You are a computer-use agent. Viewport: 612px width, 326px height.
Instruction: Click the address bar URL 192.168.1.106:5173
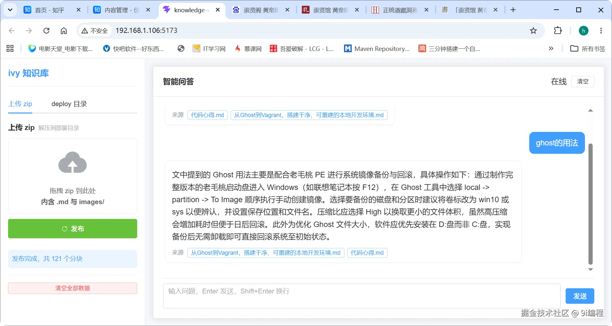coord(146,30)
